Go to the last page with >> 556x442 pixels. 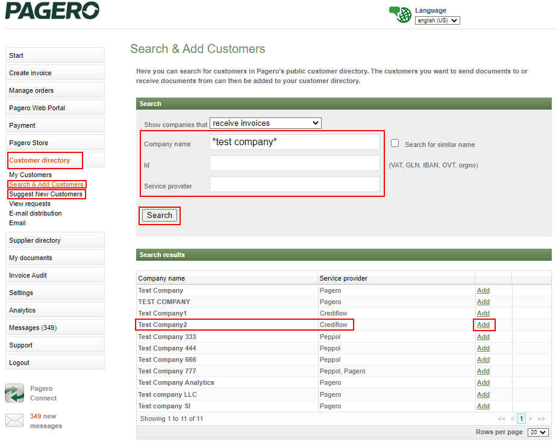click(x=541, y=419)
